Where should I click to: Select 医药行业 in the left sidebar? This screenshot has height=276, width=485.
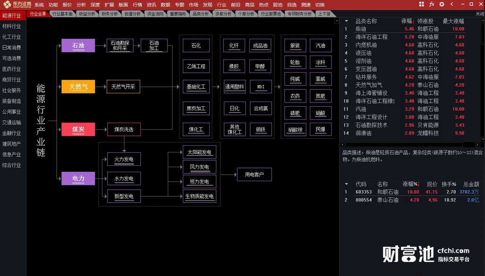coord(11,69)
